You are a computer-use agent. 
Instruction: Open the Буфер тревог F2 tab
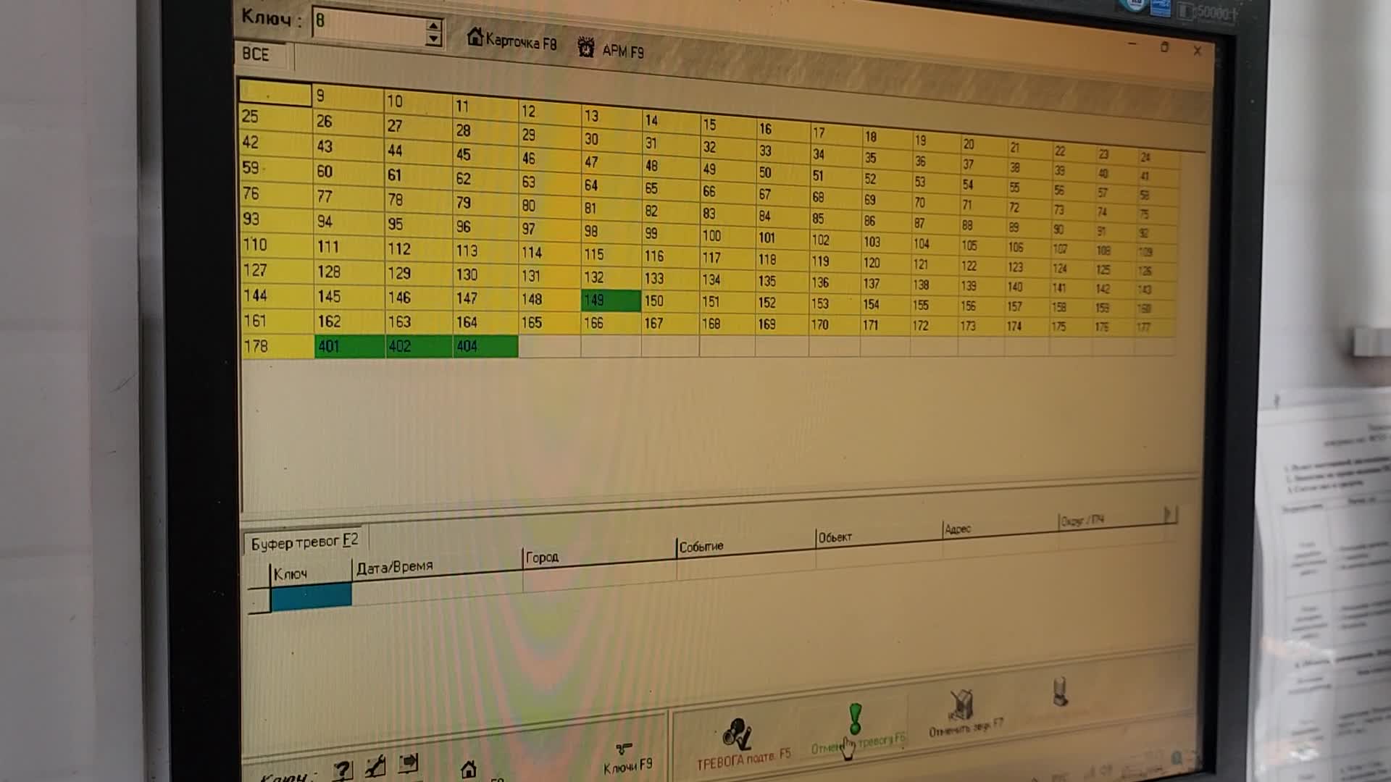point(304,542)
